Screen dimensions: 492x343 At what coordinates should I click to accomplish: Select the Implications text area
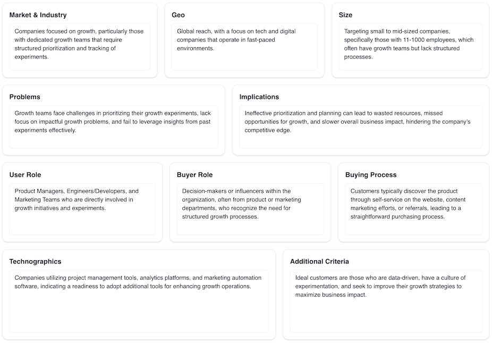click(361, 127)
